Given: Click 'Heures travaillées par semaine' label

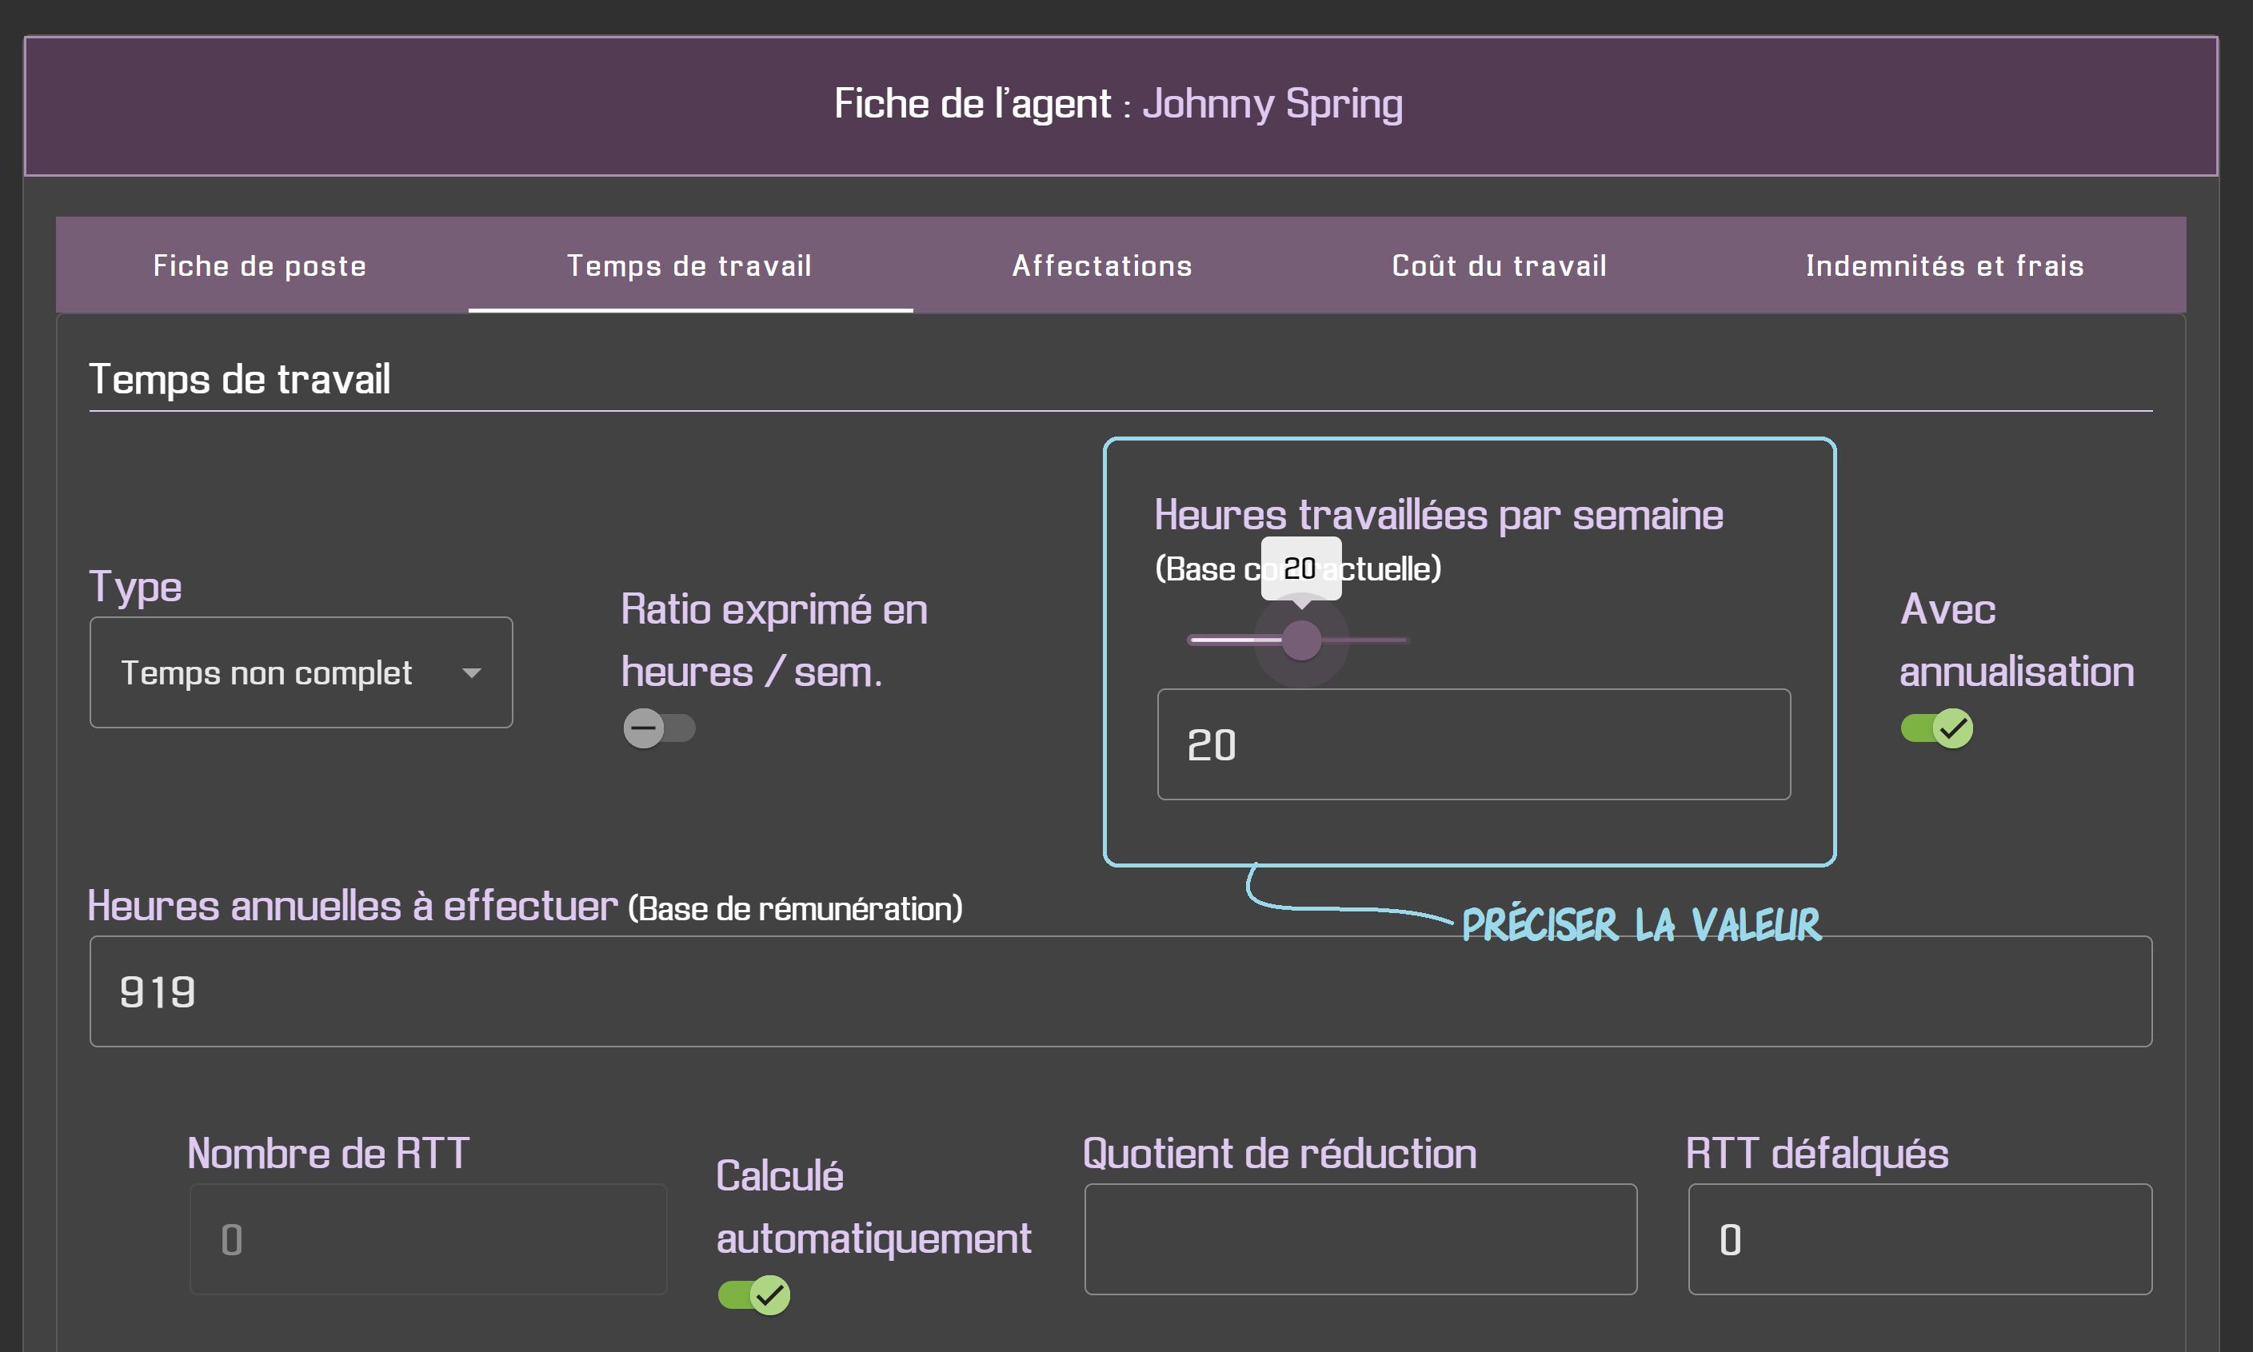Looking at the screenshot, I should [1439, 515].
